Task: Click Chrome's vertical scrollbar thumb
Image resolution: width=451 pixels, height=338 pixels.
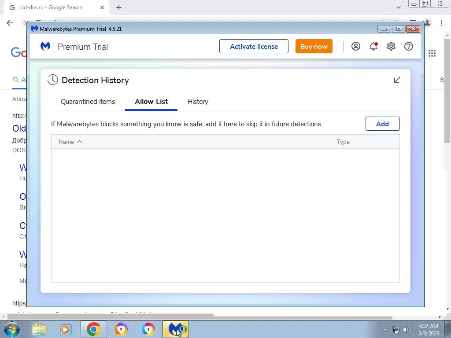Action: (x=447, y=91)
